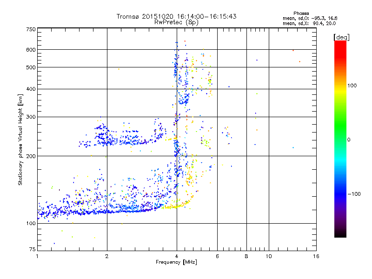
Task: Click the 'Phases' header text
Action: [301, 13]
